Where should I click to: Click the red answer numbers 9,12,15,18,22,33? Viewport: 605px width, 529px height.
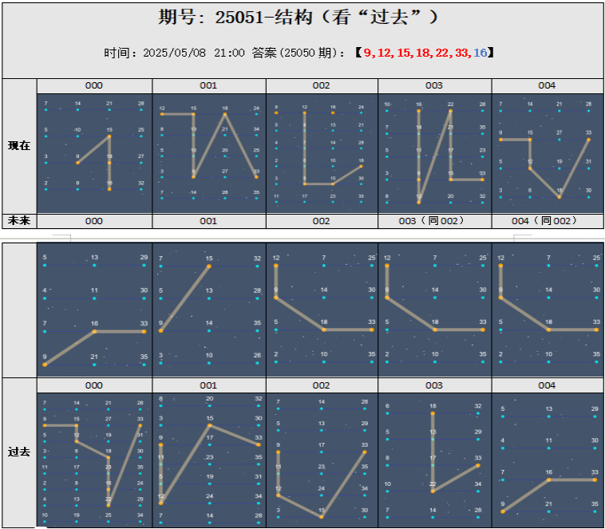[415, 53]
